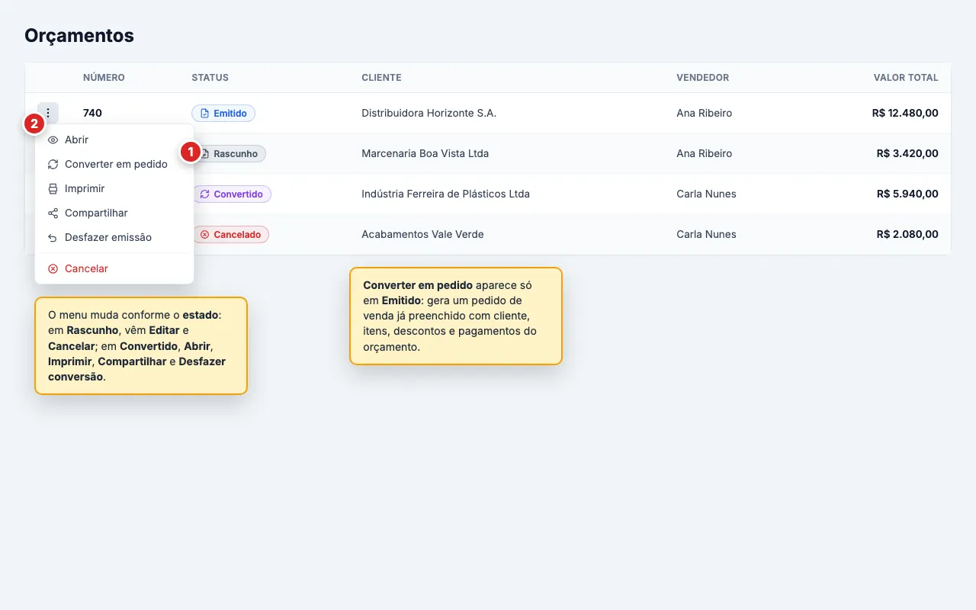Click the NÚMERO column header
The height and width of the screenshot is (610, 976).
pyautogui.click(x=104, y=78)
